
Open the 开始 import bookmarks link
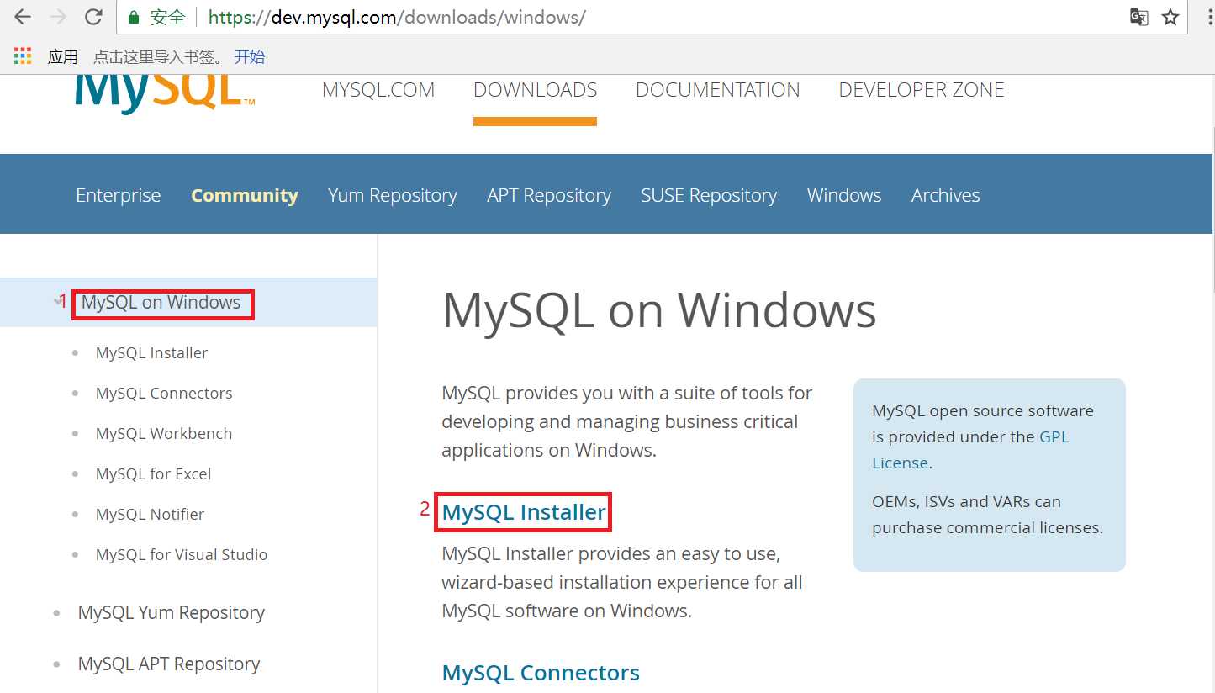[250, 56]
